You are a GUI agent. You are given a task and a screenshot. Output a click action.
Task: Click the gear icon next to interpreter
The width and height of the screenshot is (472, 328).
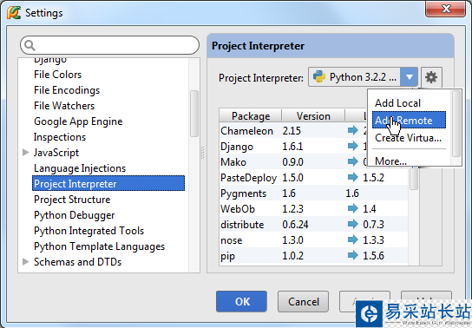[x=431, y=77]
